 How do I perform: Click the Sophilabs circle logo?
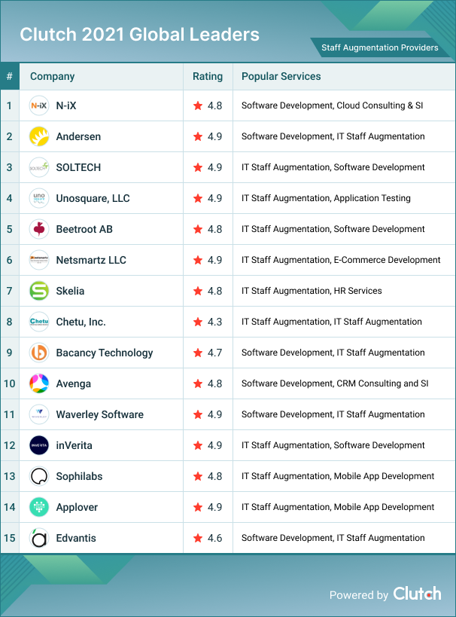pyautogui.click(x=39, y=476)
